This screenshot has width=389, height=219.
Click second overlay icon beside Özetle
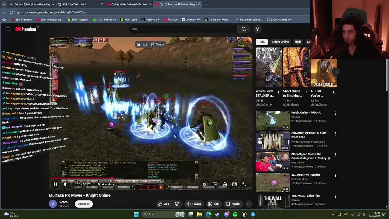pyautogui.click(x=145, y=44)
